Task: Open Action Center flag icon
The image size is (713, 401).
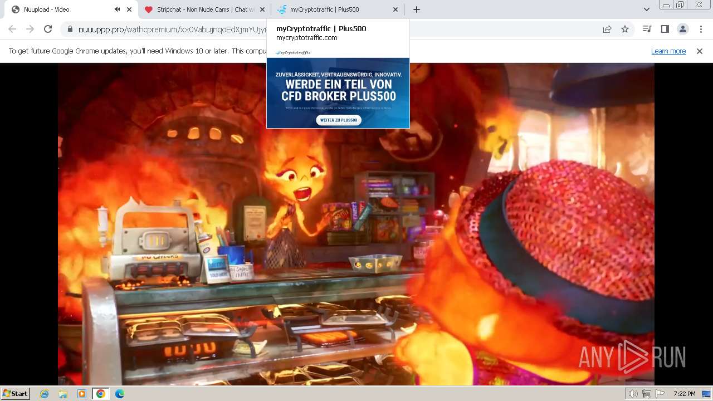Action: [x=660, y=394]
